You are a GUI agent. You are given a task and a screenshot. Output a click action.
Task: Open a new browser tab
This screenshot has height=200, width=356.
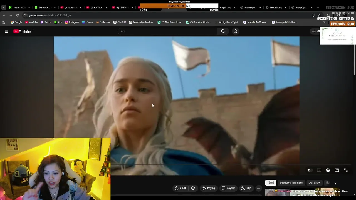318,7
